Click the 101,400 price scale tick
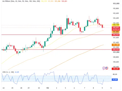 pyautogui.click(x=116, y=42)
